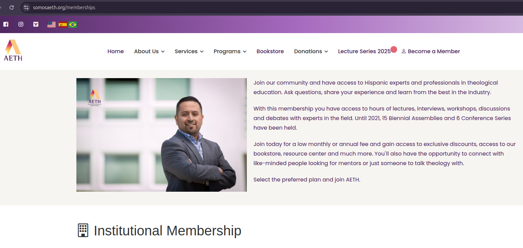Open Lecture Series 2025
This screenshot has height=248, width=523.
click(364, 51)
